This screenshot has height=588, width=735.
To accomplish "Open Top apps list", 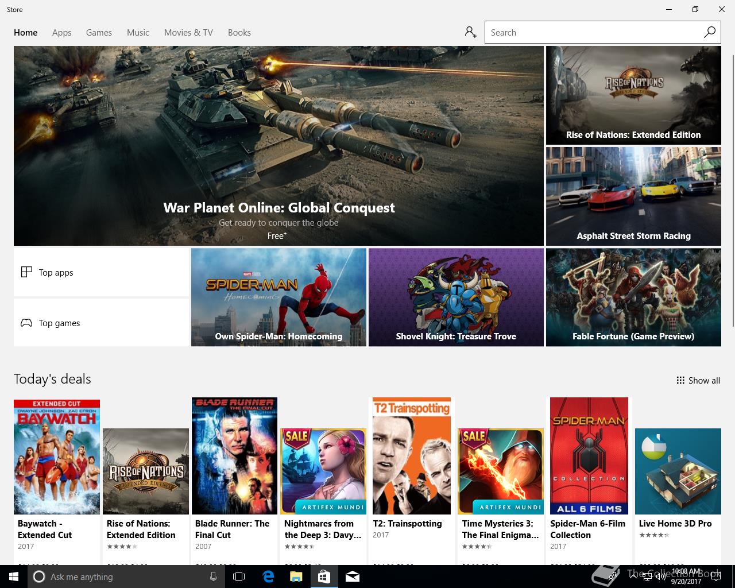I will click(x=101, y=272).
